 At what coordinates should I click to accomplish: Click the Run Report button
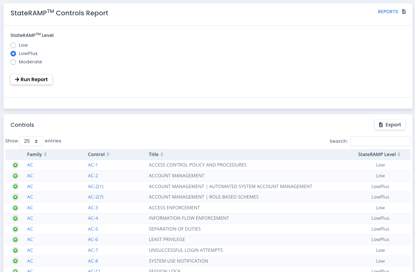point(31,79)
